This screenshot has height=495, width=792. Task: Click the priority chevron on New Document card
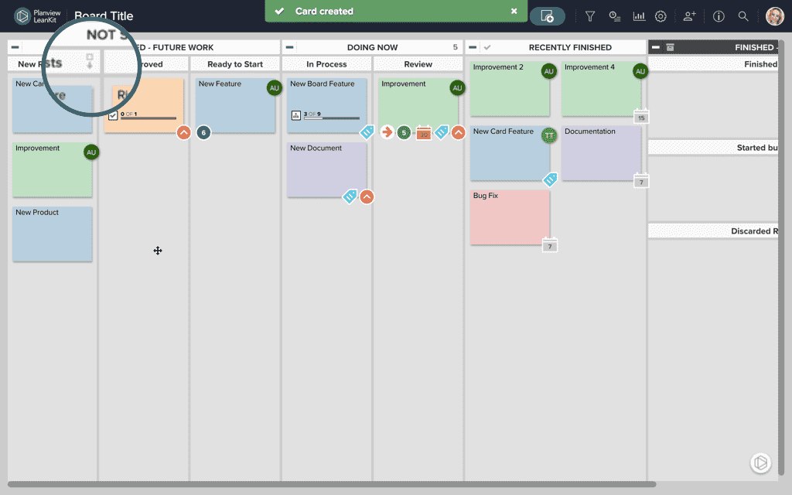pos(367,196)
